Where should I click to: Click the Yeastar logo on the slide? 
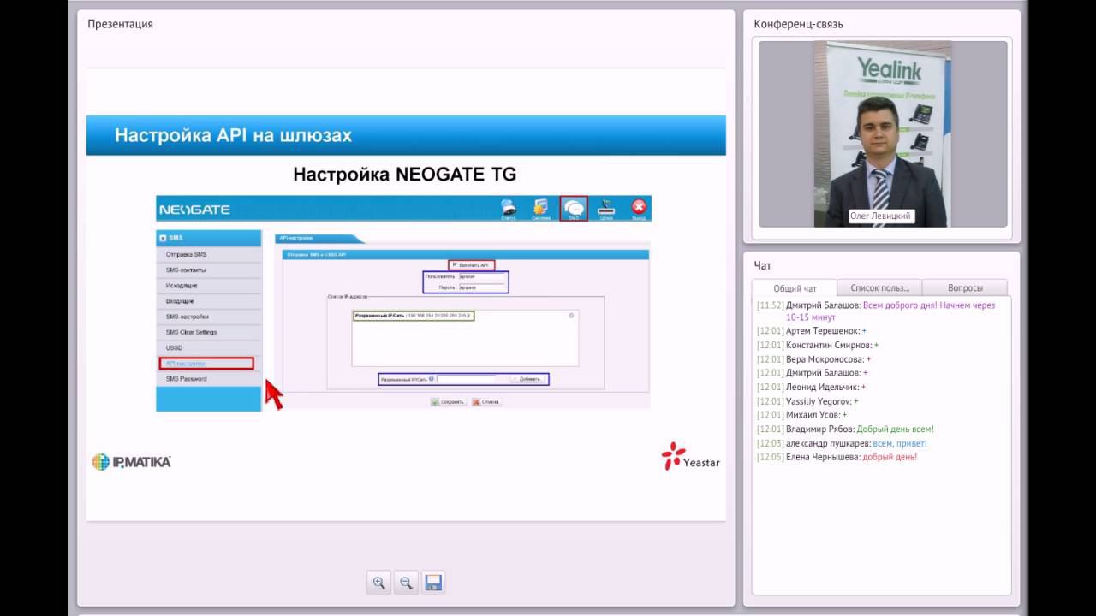point(690,457)
